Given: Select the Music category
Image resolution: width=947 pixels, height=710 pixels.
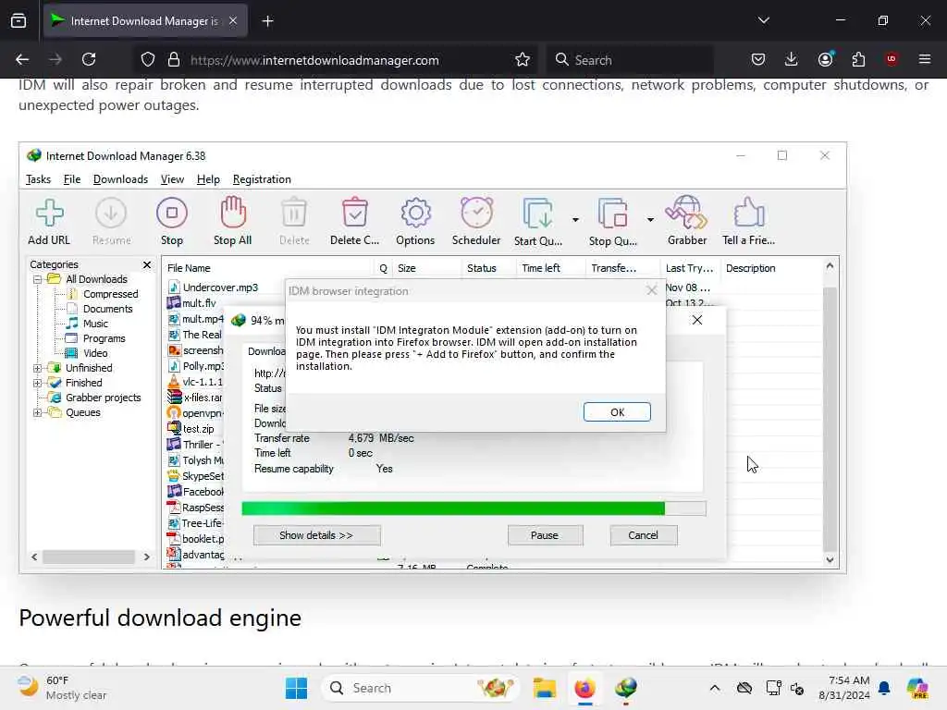Looking at the screenshot, I should coord(95,324).
